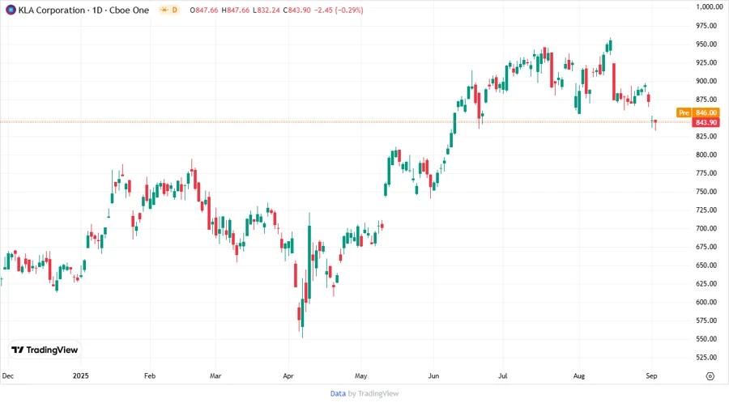Viewport: 729px width, 403px height.
Task: Click the 1,000.00 price axis label
Action: point(709,6)
